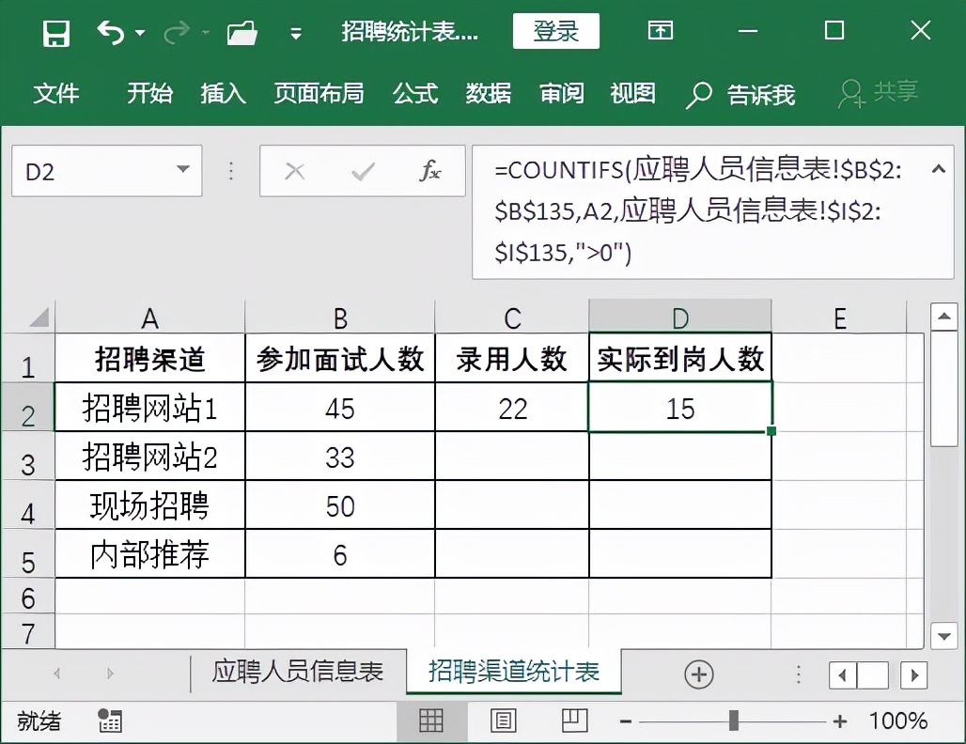Viewport: 966px width, 744px height.
Task: Switch to Normal view in status bar
Action: tap(431, 721)
